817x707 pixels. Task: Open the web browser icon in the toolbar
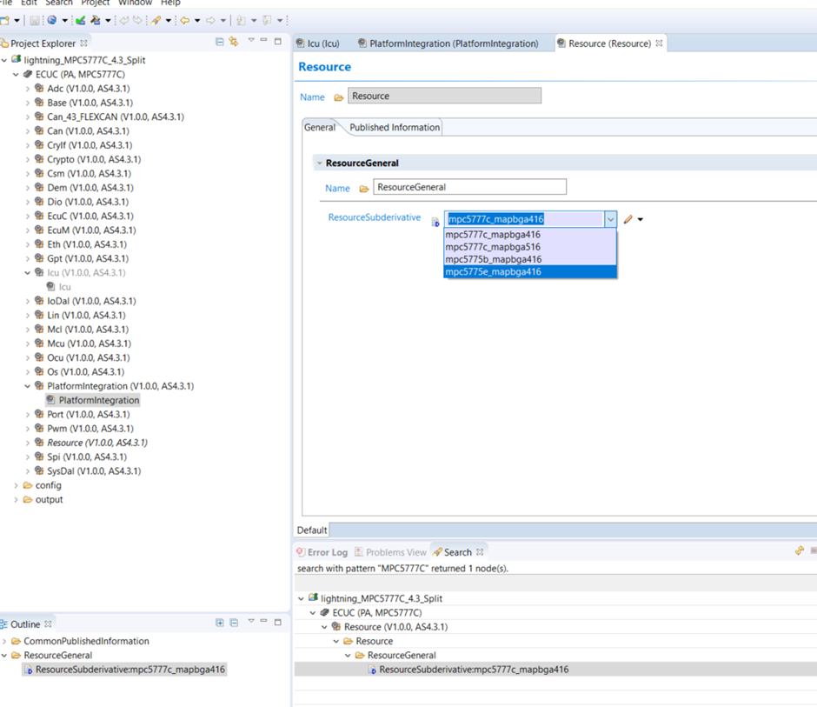point(52,20)
